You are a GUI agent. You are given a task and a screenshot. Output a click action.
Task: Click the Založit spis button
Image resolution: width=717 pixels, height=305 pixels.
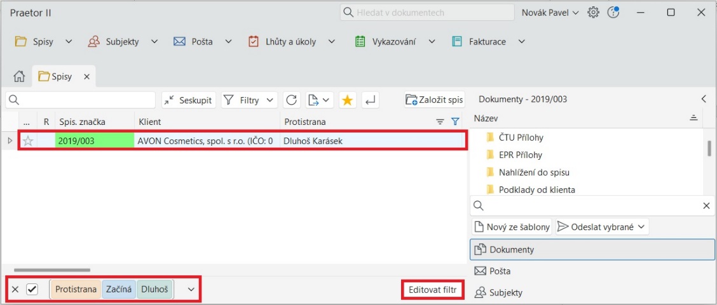(435, 100)
